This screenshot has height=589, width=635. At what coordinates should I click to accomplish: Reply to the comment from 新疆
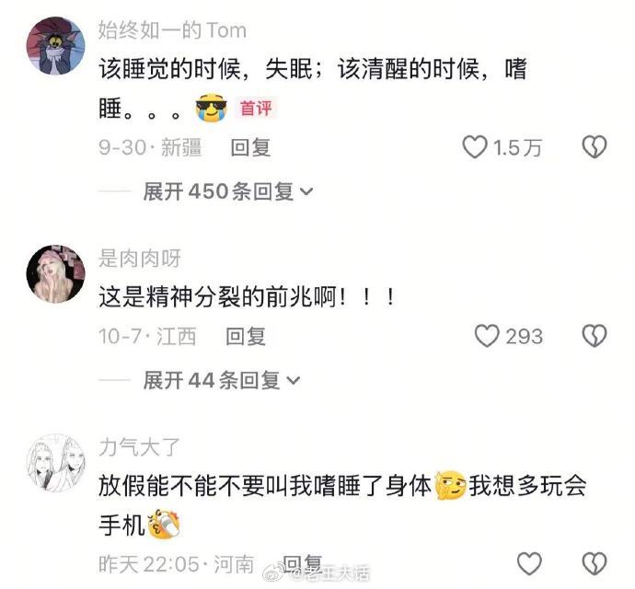tap(250, 147)
